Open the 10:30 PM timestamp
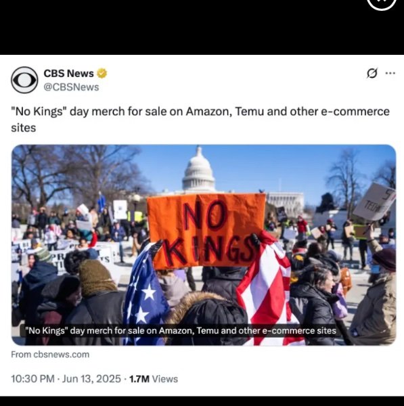The image size is (404, 406). pos(32,379)
